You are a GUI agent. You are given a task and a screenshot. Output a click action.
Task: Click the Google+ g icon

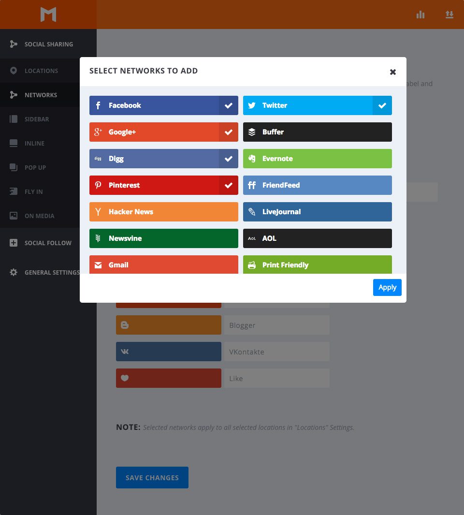click(98, 132)
